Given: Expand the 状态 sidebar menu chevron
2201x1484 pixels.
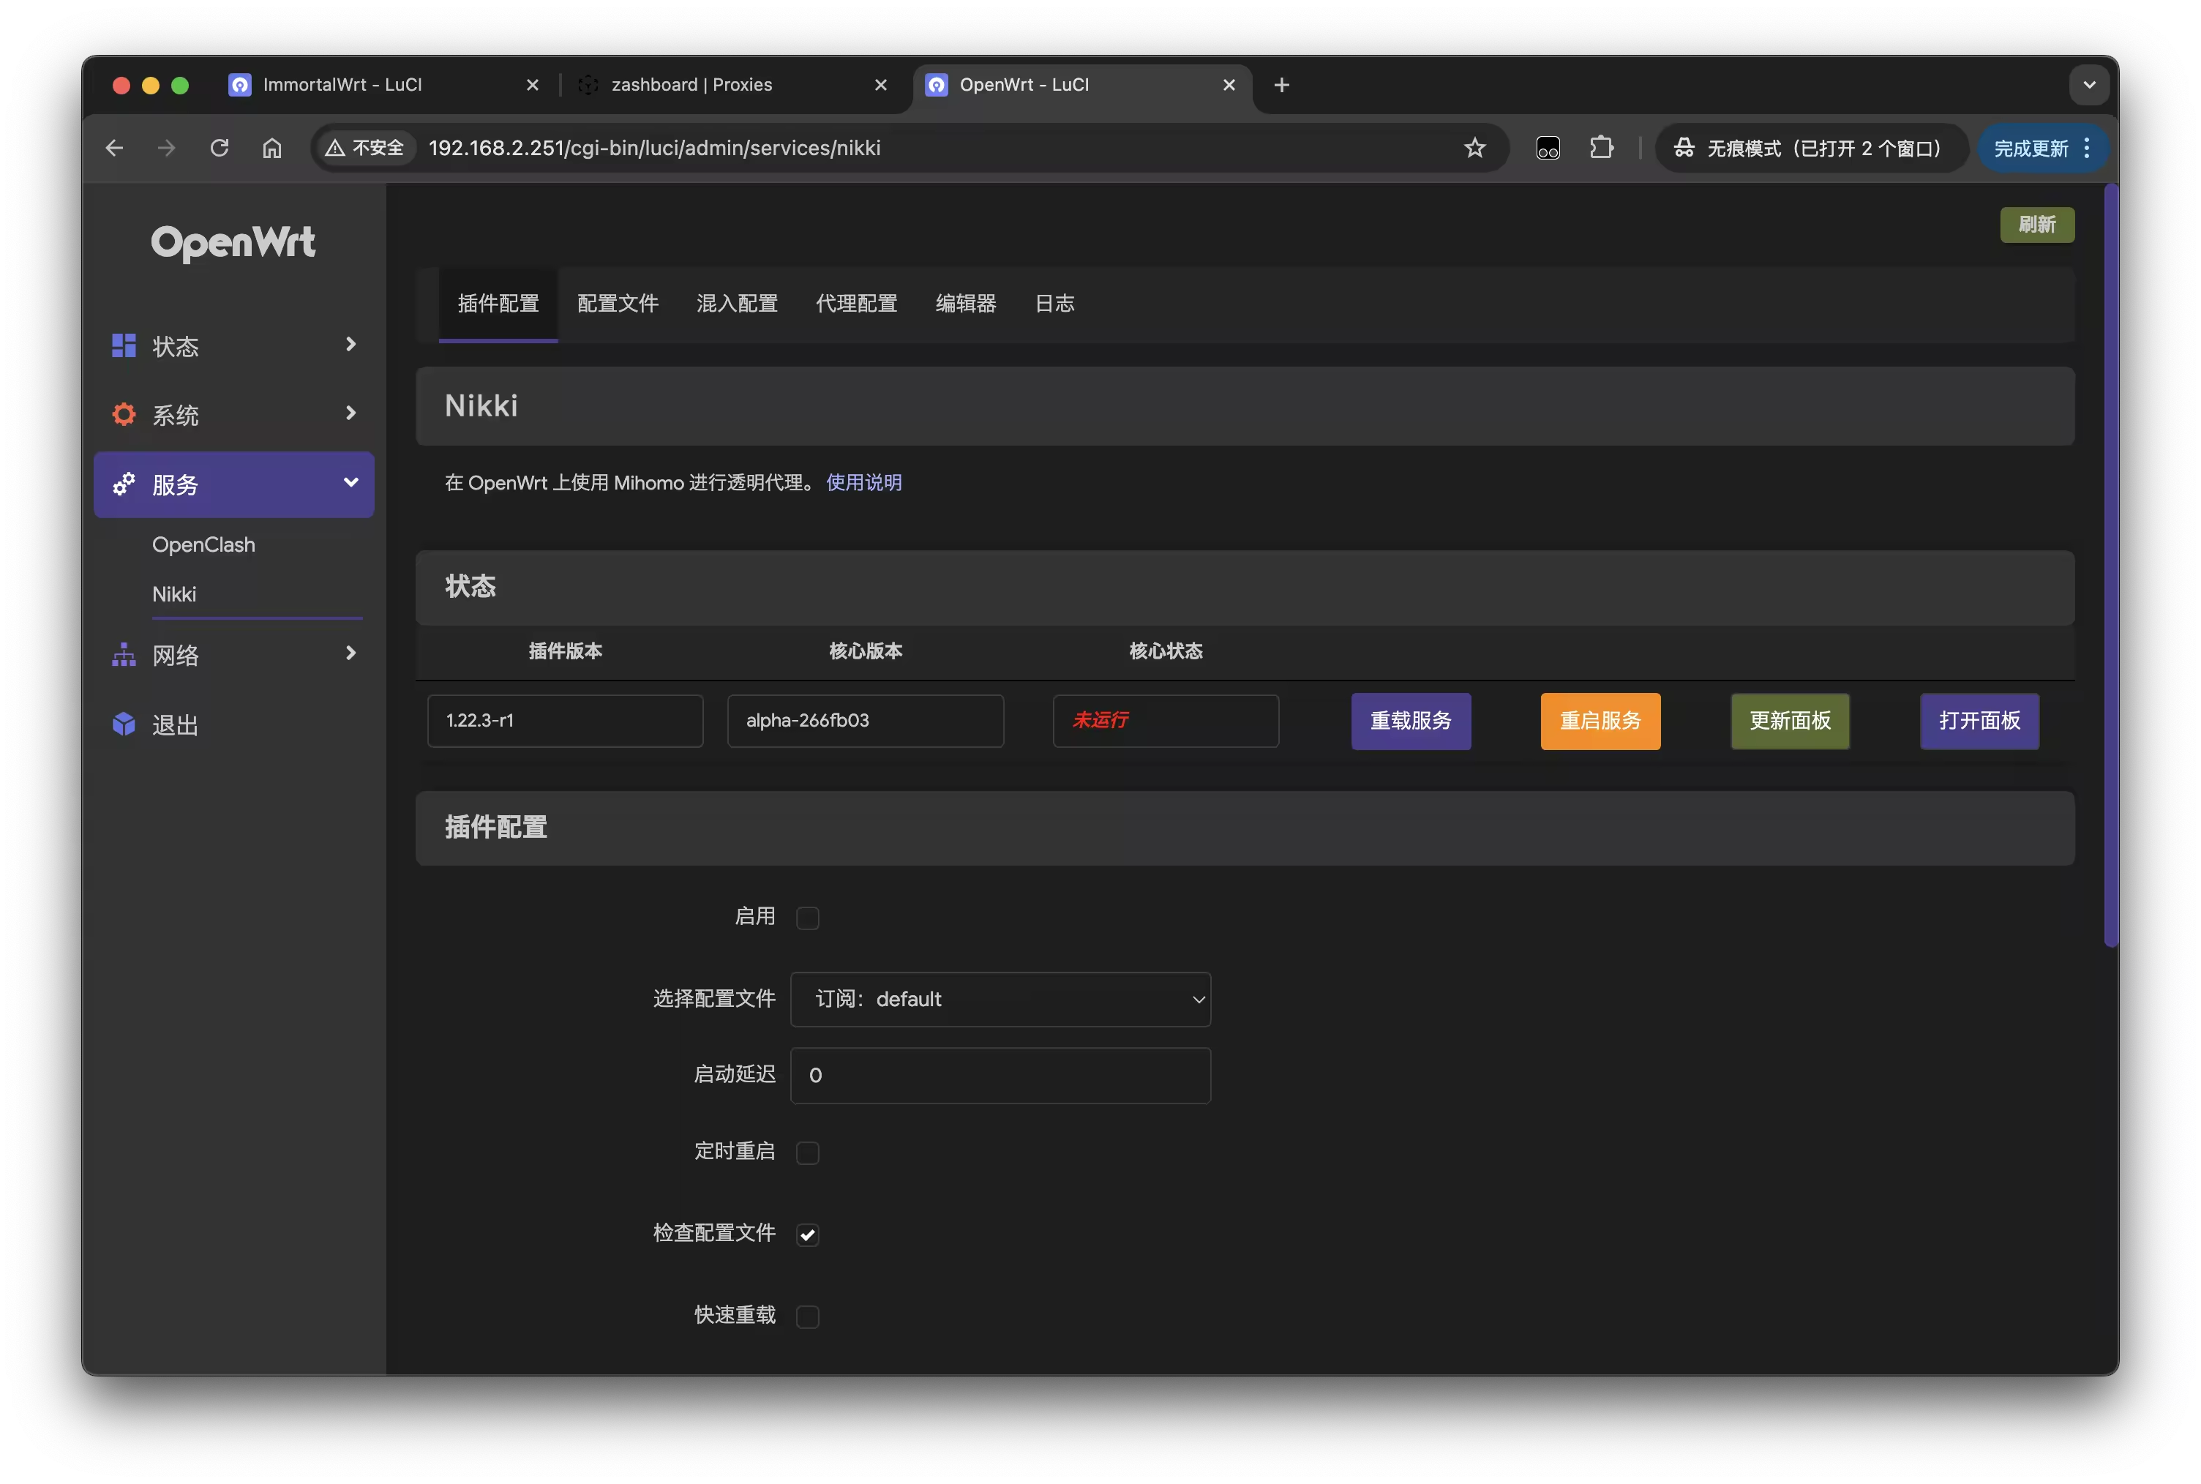Looking at the screenshot, I should (350, 345).
